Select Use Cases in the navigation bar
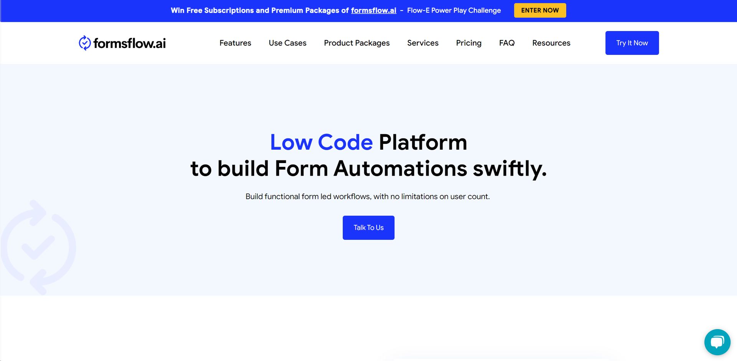The image size is (737, 361). click(x=287, y=43)
